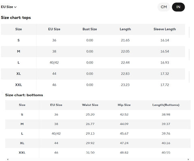
Task: Click sleeve length value 17.32
Action: tap(164, 74)
